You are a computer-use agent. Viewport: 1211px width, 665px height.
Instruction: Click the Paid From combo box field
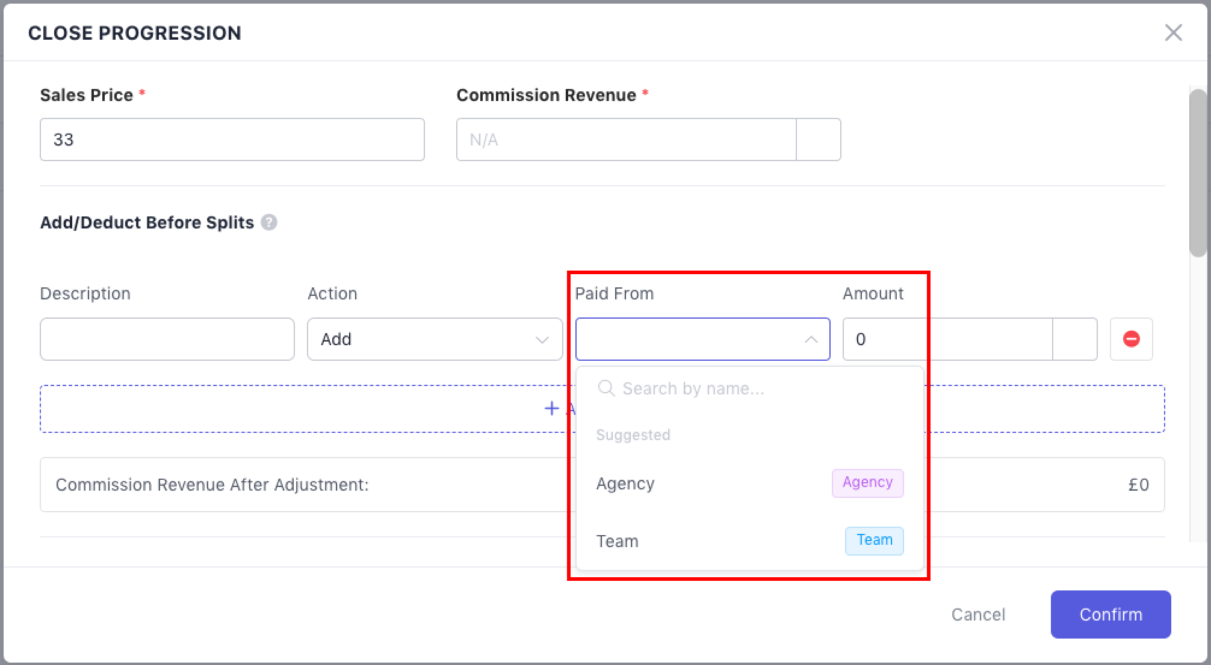tap(686, 339)
